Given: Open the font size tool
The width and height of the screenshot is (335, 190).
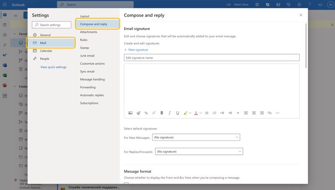Looking at the screenshot, I should (x=146, y=113).
